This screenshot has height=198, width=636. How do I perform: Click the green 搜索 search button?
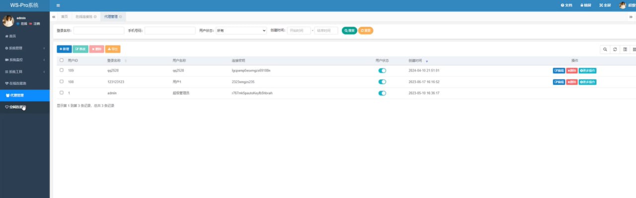(x=349, y=30)
